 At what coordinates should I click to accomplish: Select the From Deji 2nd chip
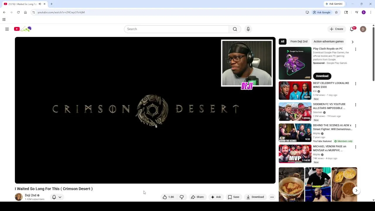[x=299, y=42]
